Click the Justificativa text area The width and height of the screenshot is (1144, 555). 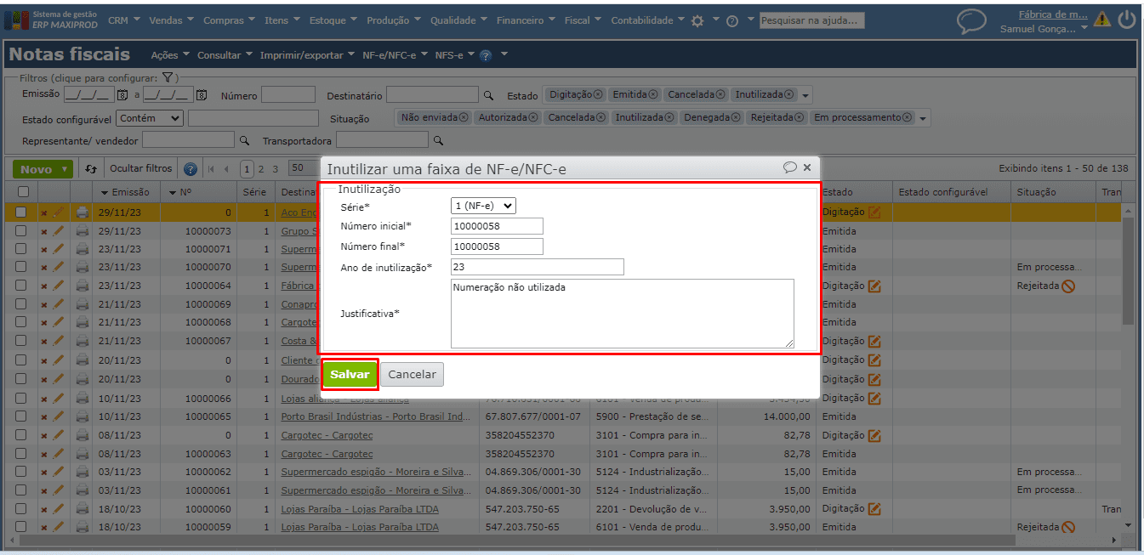click(623, 314)
